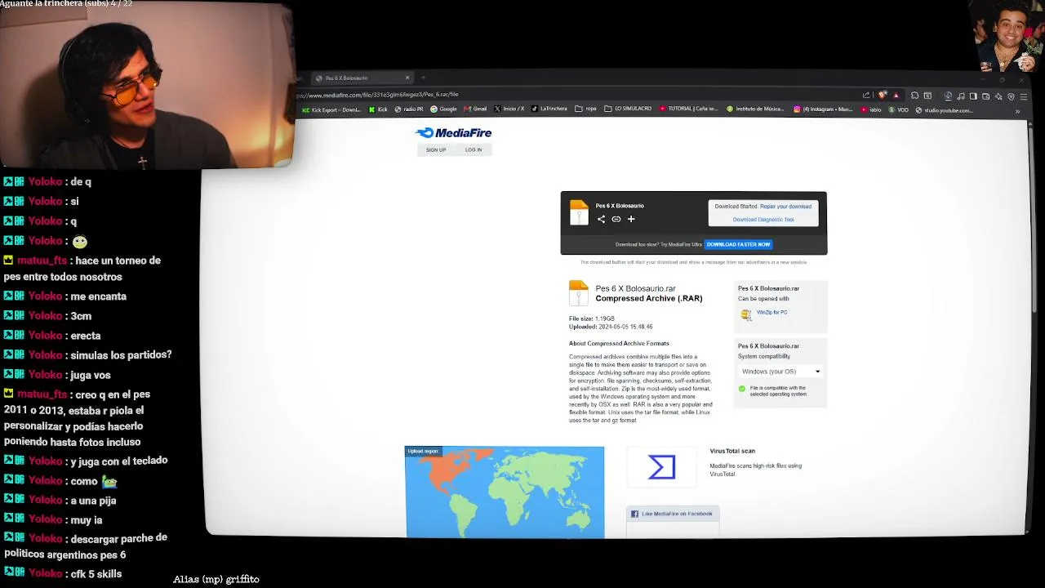The width and height of the screenshot is (1045, 588).
Task: Open the Kick Export bookmark
Action: pyautogui.click(x=331, y=109)
